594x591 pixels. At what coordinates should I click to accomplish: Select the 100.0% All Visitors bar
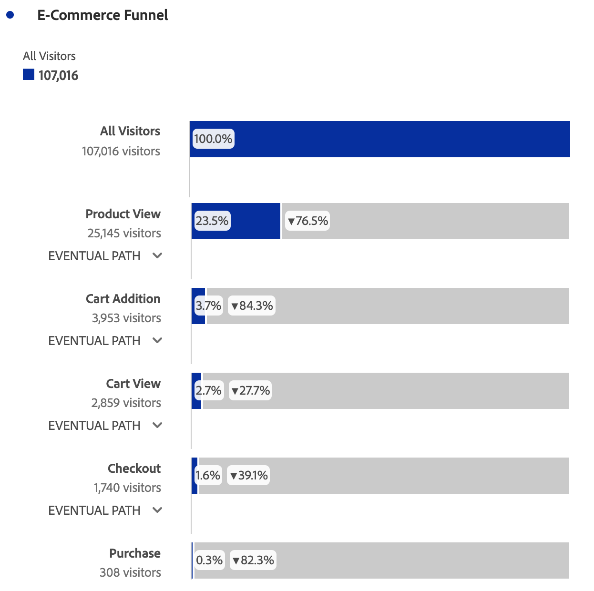coord(380,139)
